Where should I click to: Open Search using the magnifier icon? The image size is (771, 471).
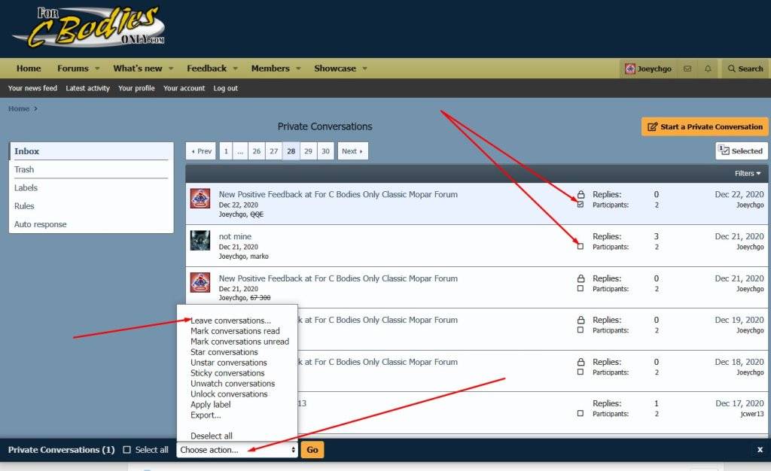click(x=745, y=68)
